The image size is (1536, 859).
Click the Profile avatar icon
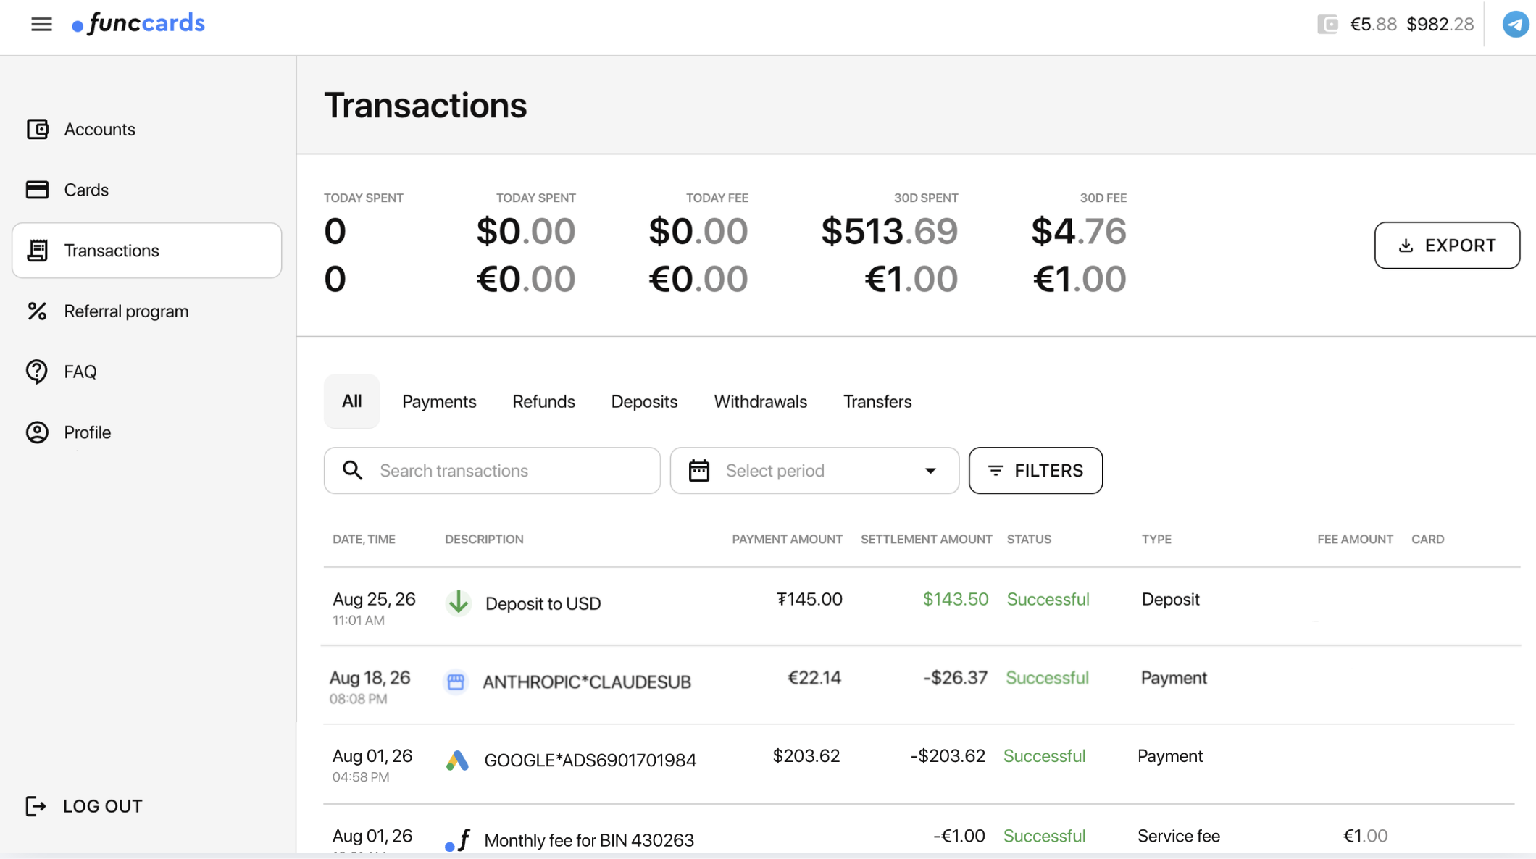pos(37,432)
